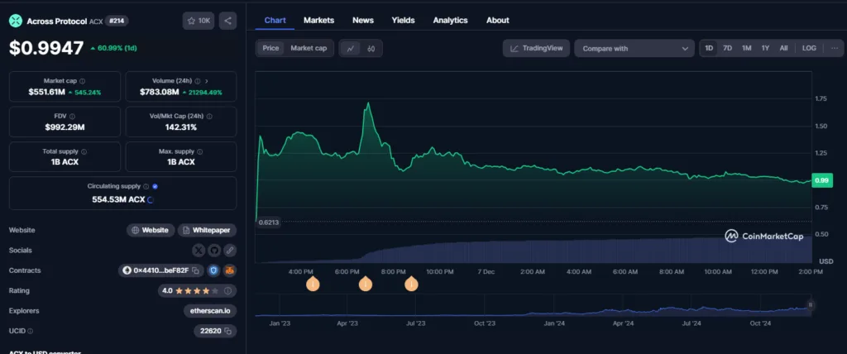
Task: Open the Yields tab
Action: tap(403, 20)
